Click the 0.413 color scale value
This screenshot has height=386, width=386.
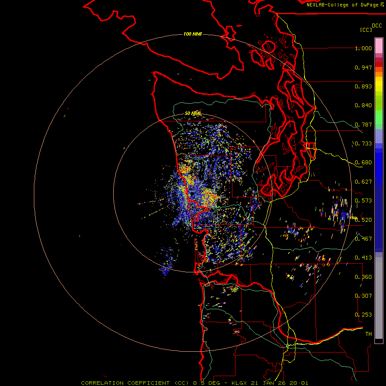pos(363,258)
